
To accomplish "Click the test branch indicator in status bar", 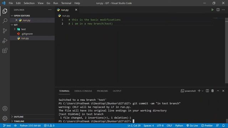I will tap(7, 126).
